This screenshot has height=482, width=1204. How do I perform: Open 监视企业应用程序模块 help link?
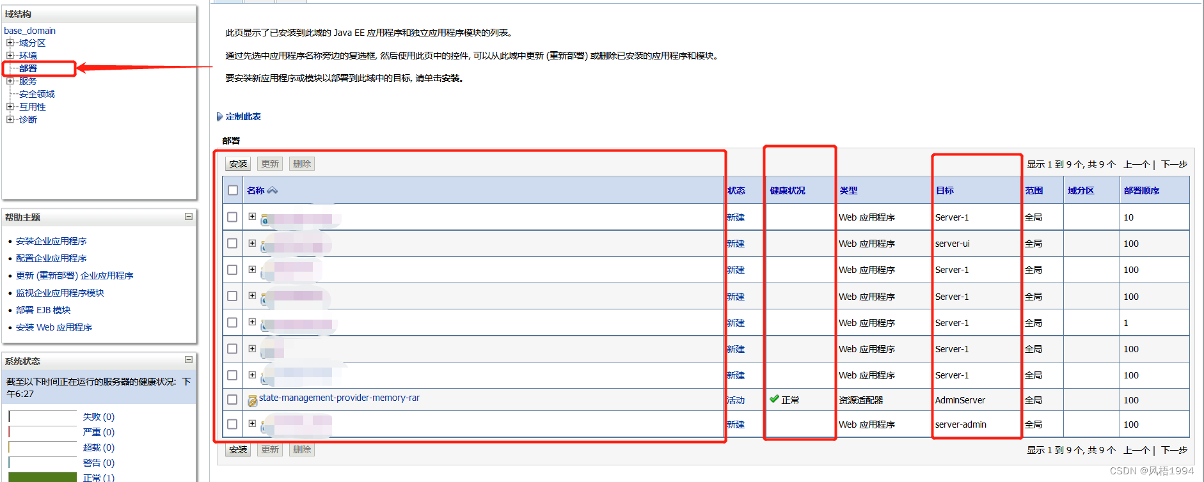pos(60,293)
